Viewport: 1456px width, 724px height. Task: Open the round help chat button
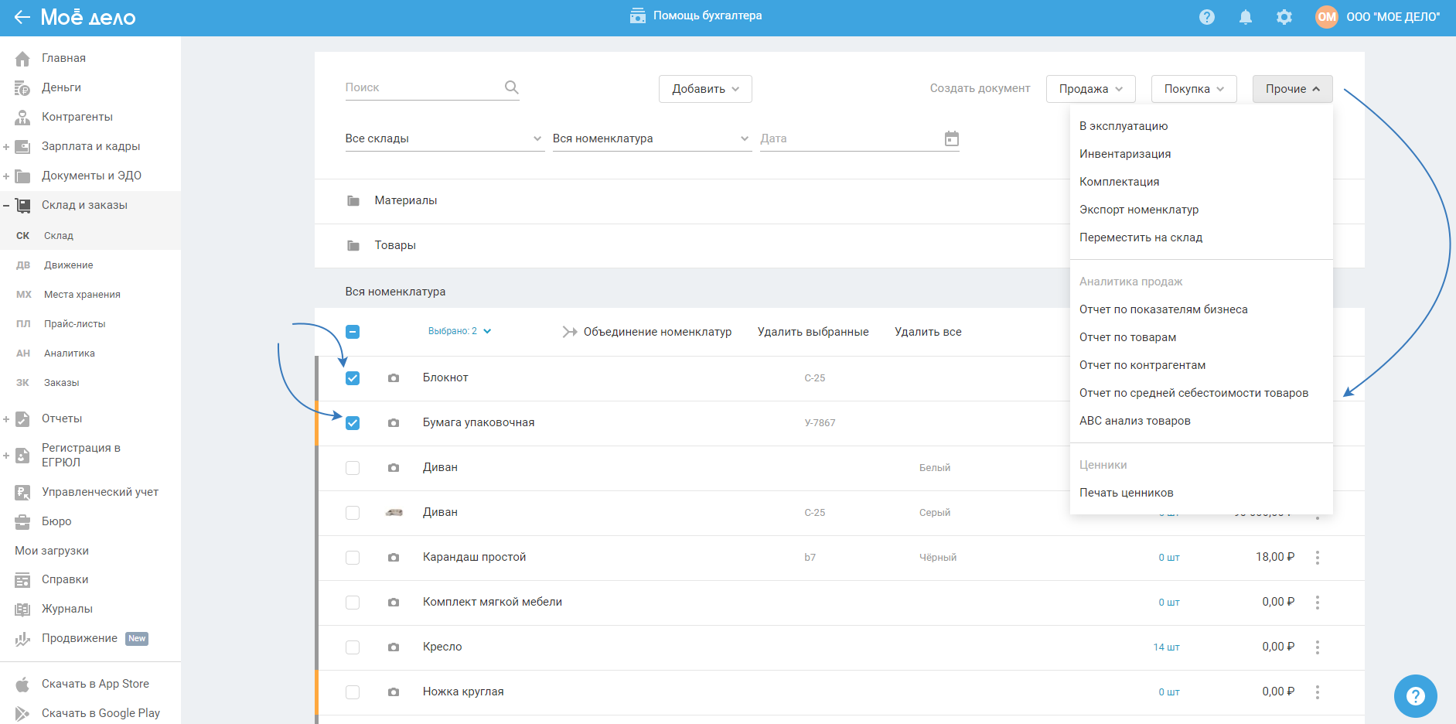tap(1415, 696)
